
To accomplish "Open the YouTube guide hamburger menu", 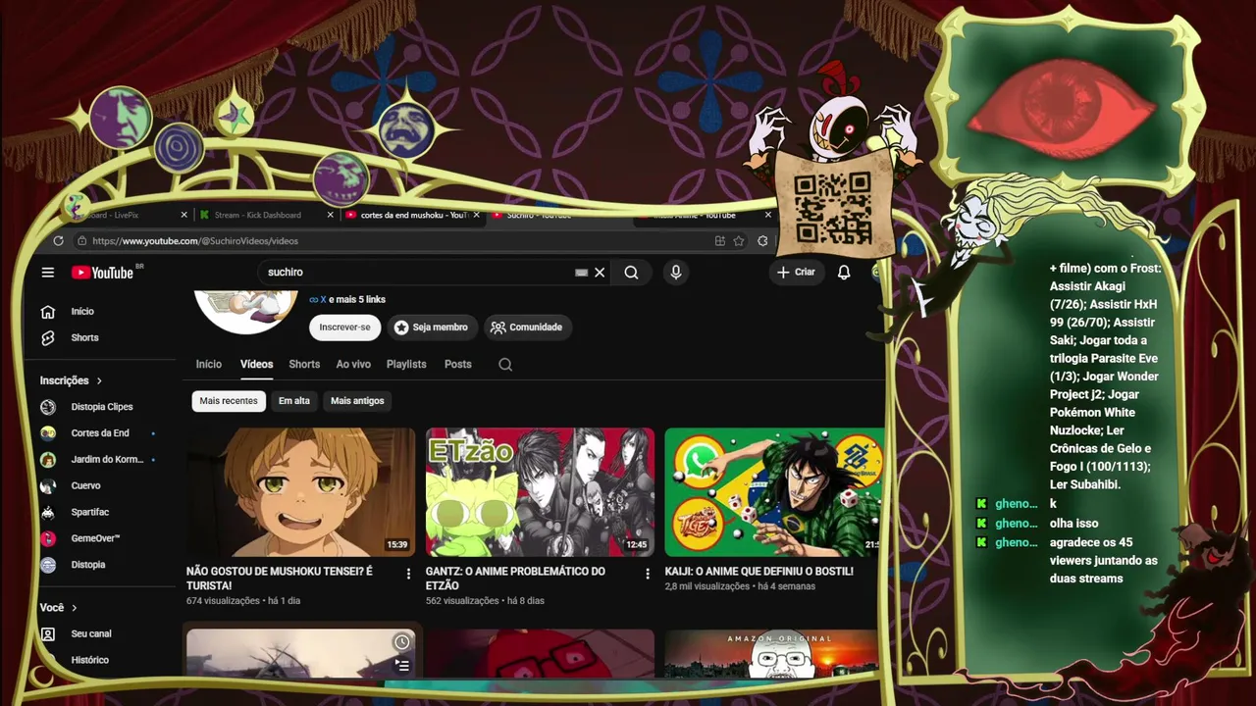I will 47,273.
